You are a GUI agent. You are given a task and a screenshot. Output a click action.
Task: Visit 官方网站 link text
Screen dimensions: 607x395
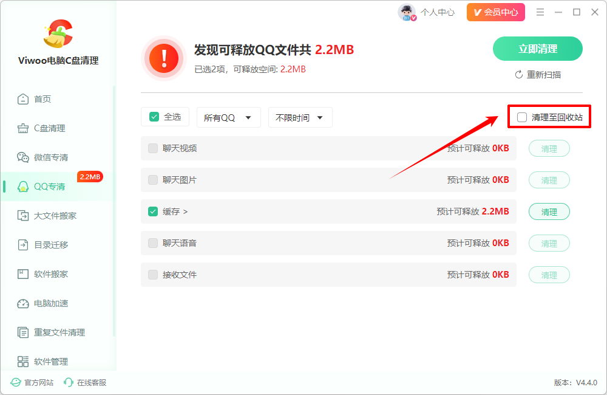point(39,383)
